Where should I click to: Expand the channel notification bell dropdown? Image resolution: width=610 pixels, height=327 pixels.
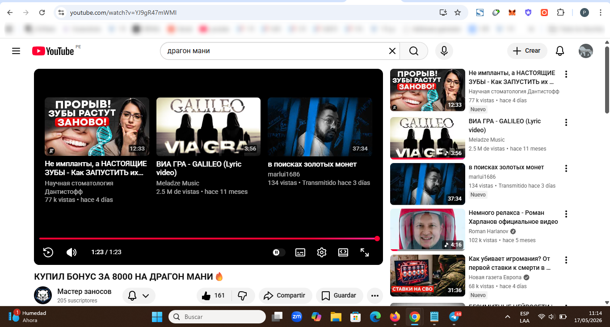tap(139, 296)
